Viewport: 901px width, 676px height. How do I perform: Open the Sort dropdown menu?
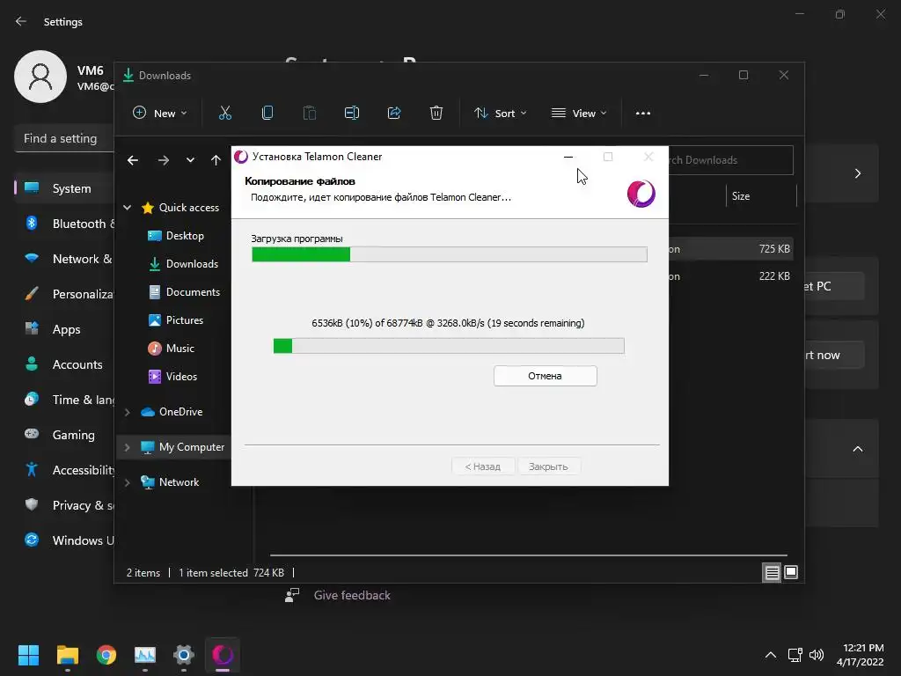(x=500, y=114)
